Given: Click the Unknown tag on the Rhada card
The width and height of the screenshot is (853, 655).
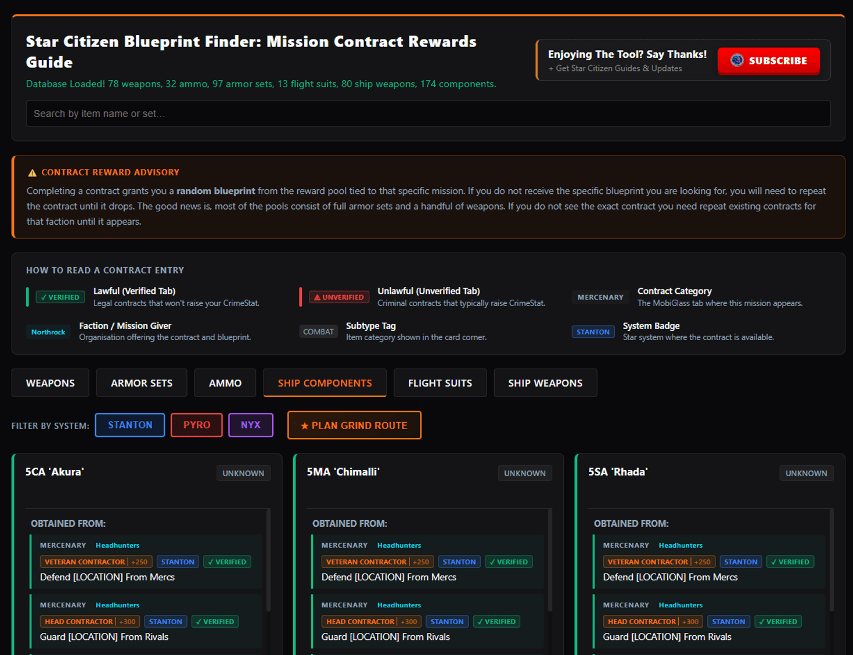Looking at the screenshot, I should (806, 473).
